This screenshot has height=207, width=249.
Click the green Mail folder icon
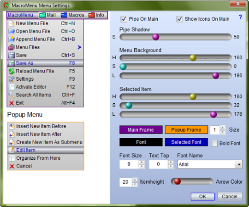(42, 15)
